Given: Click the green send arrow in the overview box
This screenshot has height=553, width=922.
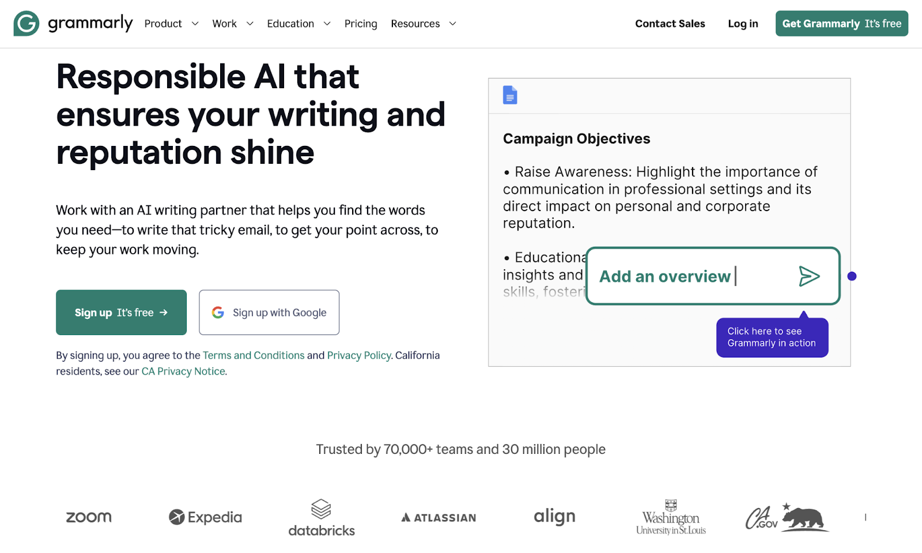Looking at the screenshot, I should (x=810, y=276).
